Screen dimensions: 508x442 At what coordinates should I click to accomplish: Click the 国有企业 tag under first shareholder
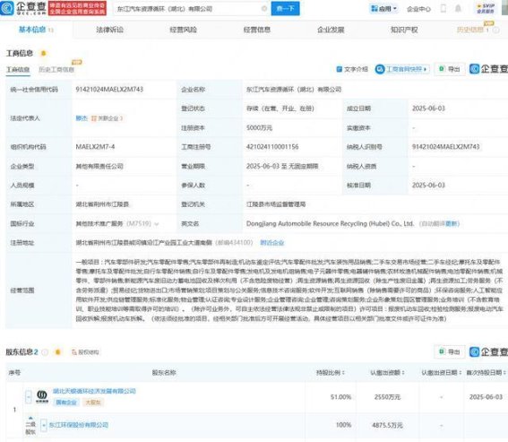66,403
